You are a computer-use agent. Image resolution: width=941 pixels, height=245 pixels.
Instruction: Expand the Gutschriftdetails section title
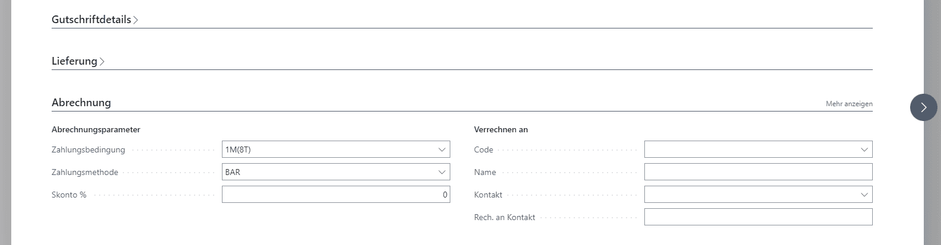tap(91, 20)
